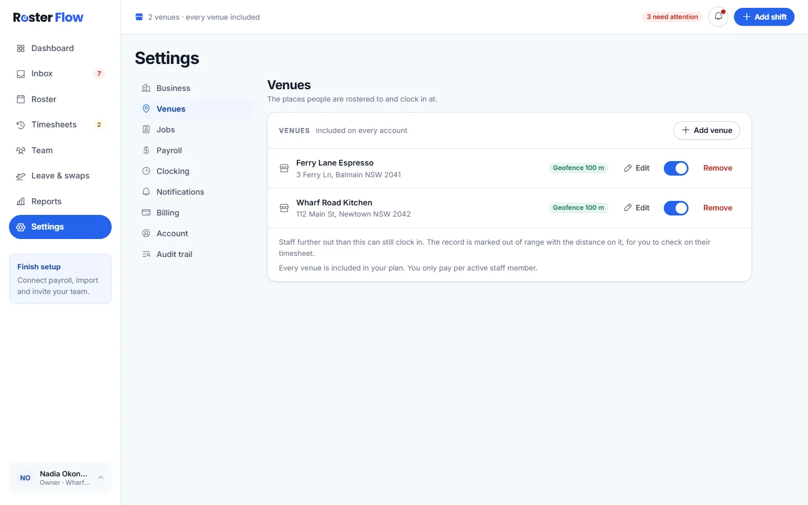Click the store icon beside Wharf Road Kitchen
Screen dimensions: 808x505
tap(284, 208)
